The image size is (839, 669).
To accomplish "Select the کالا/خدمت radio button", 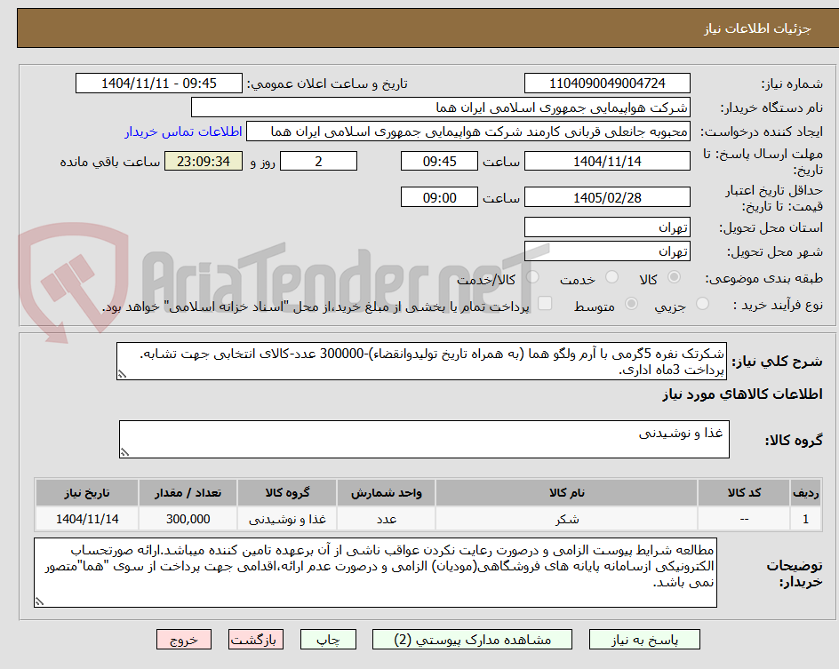I will (x=532, y=277).
